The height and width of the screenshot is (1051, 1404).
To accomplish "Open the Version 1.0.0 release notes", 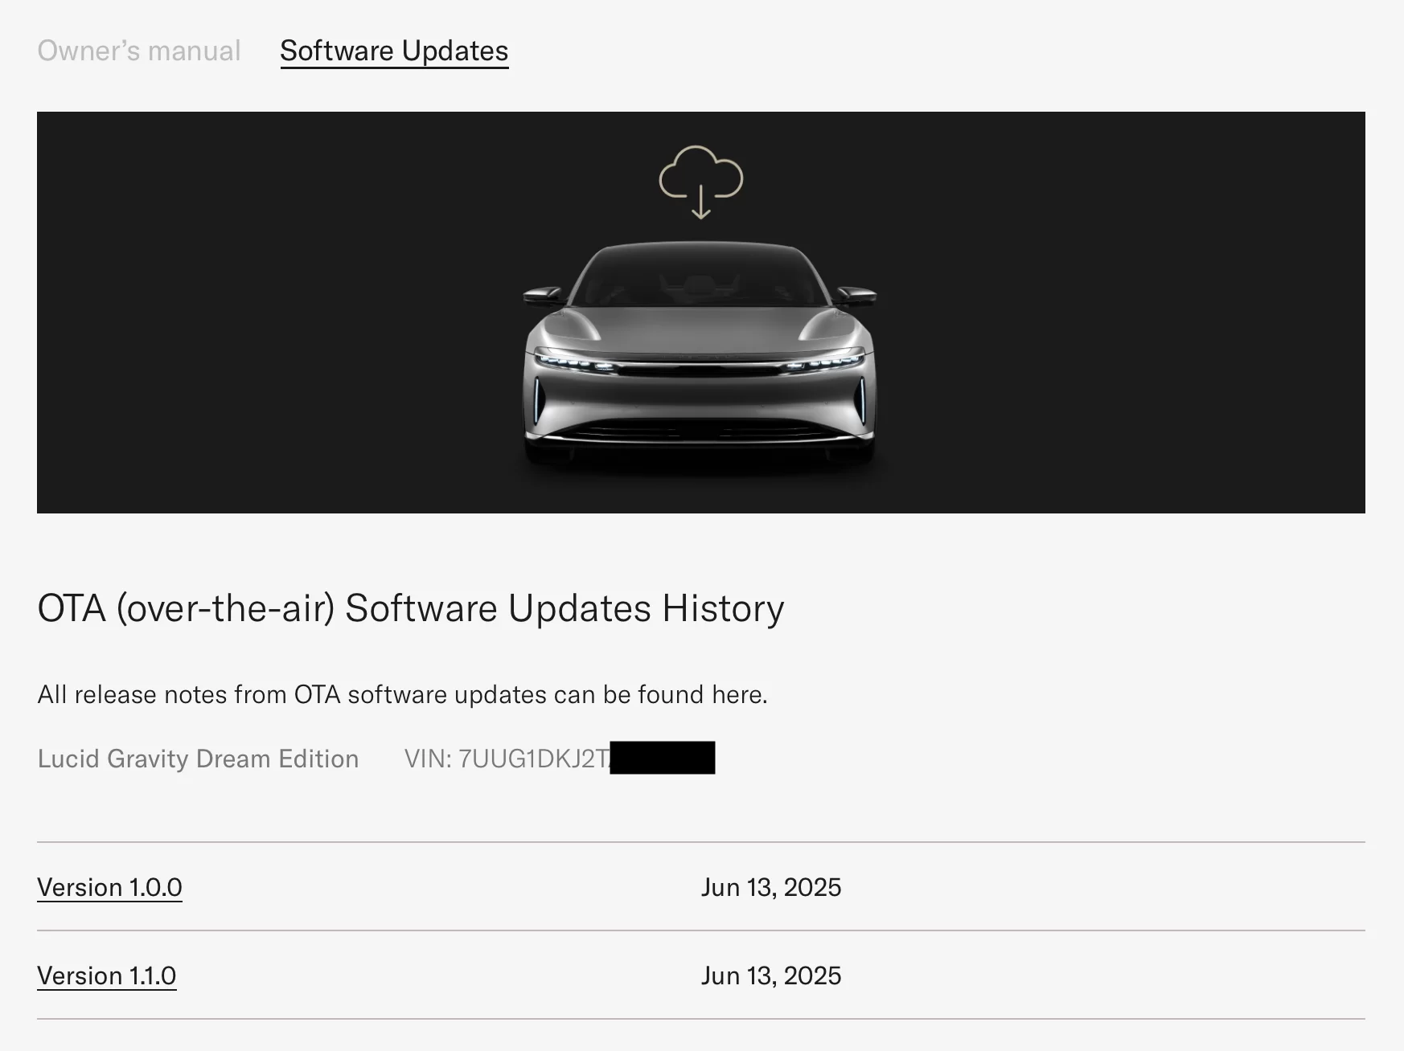I will [109, 887].
